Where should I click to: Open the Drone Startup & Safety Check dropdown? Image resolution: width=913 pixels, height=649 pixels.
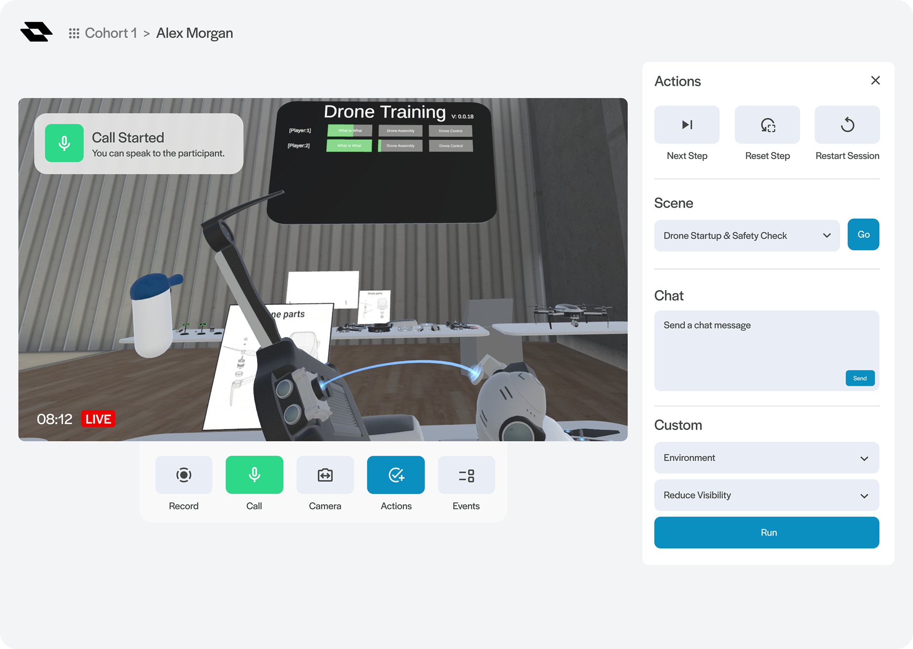tap(746, 236)
